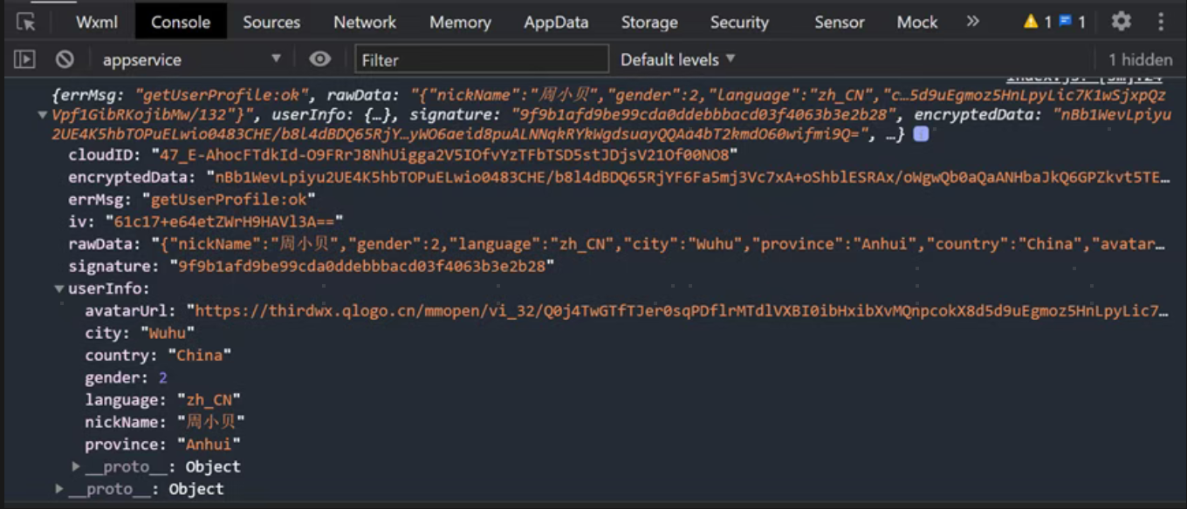This screenshot has height=509, width=1187.
Task: Clear the console output
Action: click(x=65, y=59)
